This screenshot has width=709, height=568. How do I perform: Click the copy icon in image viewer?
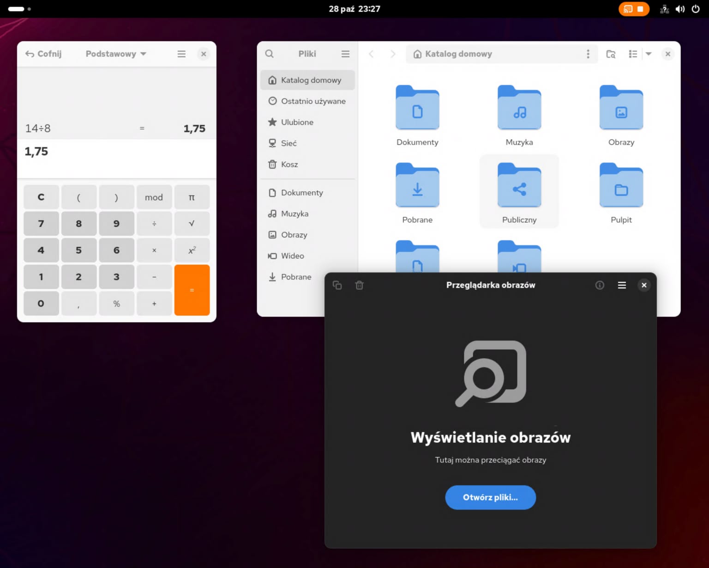pyautogui.click(x=337, y=285)
